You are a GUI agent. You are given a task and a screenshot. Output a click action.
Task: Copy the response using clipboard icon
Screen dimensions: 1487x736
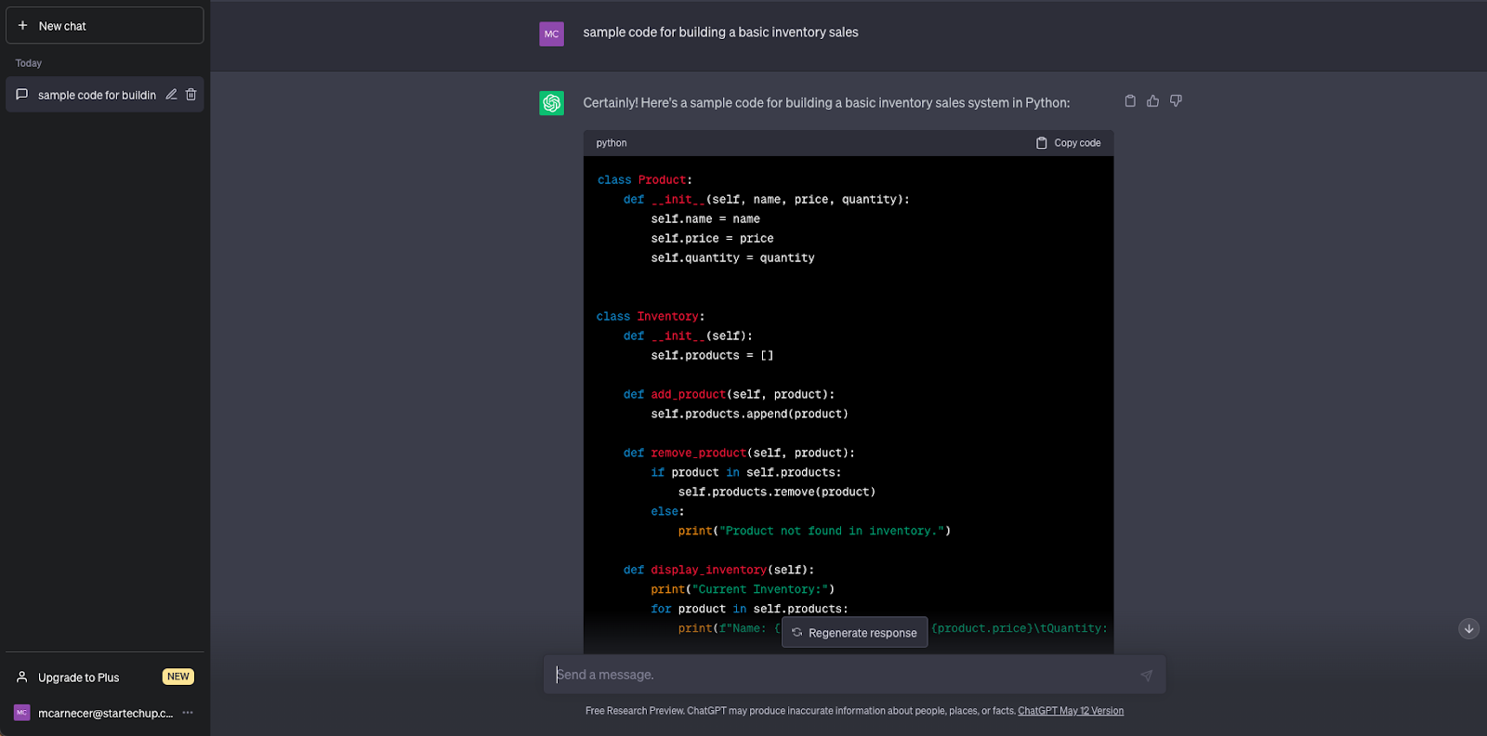click(x=1130, y=101)
